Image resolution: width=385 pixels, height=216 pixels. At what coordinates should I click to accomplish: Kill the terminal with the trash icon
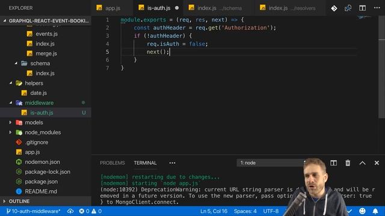click(x=348, y=163)
